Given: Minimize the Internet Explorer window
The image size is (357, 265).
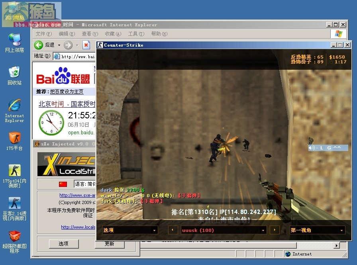Looking at the screenshot, I should click(329, 25).
